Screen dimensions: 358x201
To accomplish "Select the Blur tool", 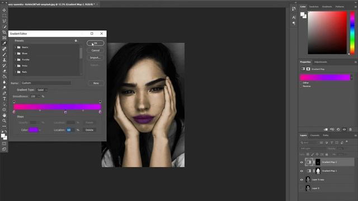I will (x=4, y=82).
